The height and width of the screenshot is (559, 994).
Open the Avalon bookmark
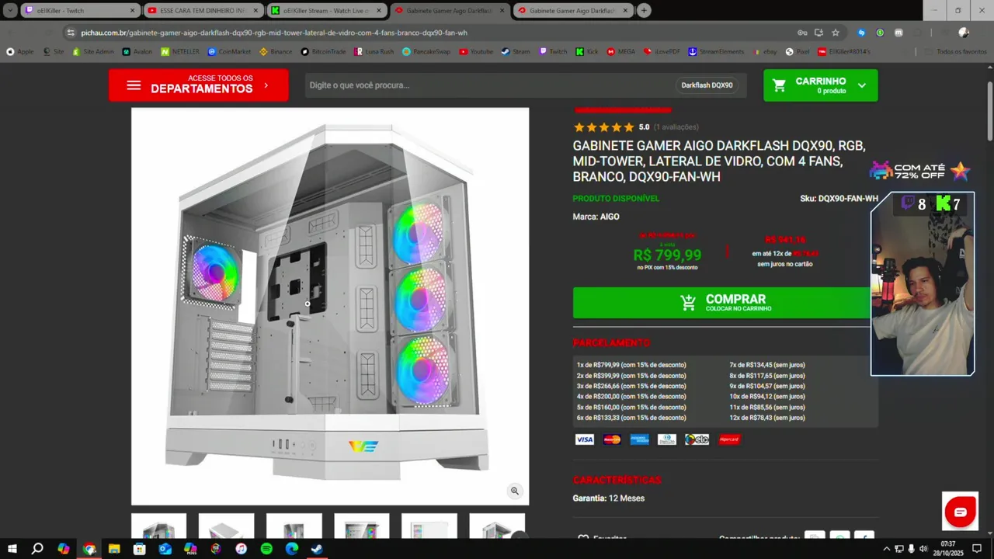137,51
